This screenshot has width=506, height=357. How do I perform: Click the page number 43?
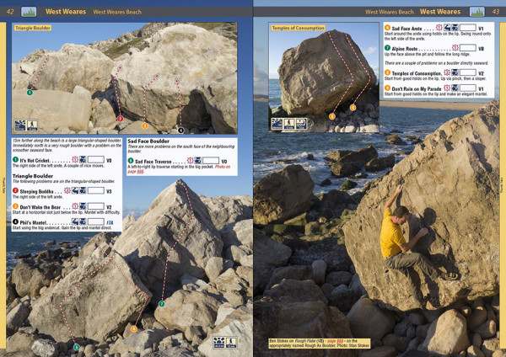495,12
